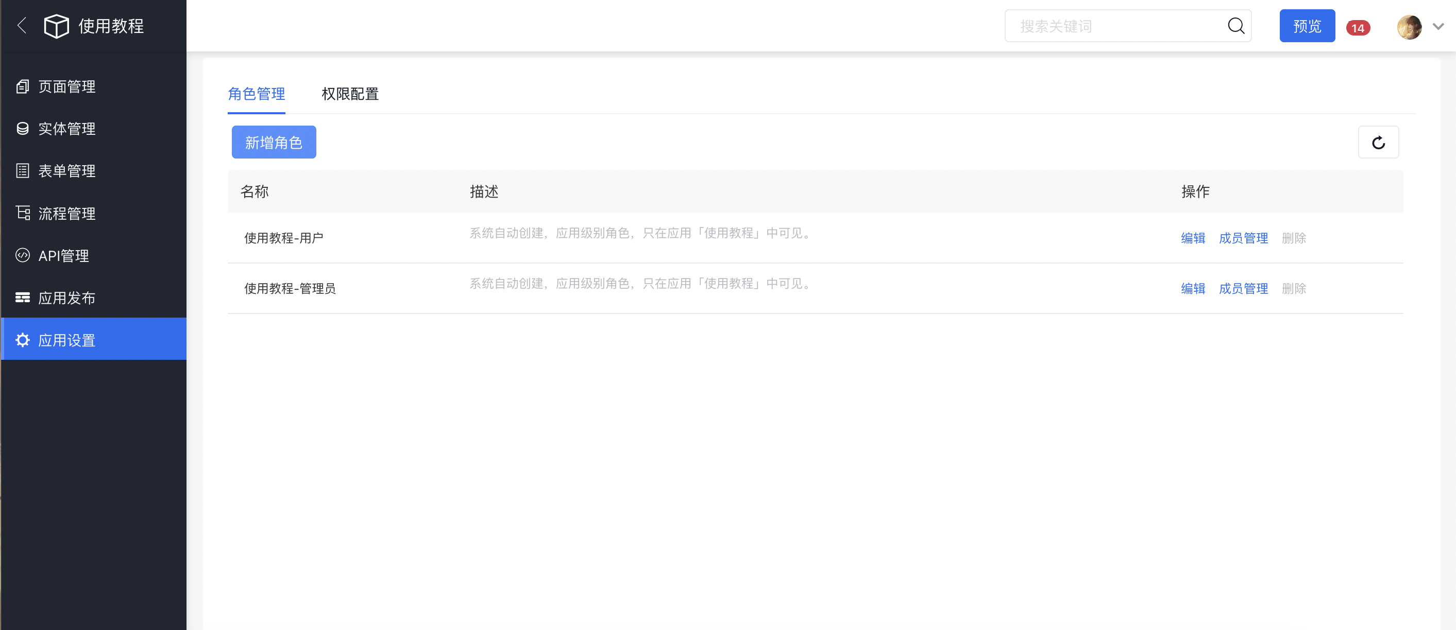Image resolution: width=1456 pixels, height=630 pixels.
Task: Click the 应用发布 publish icon
Action: pyautogui.click(x=23, y=297)
